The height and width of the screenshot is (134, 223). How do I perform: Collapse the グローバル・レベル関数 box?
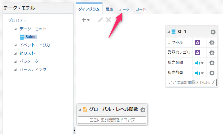pos(80,110)
